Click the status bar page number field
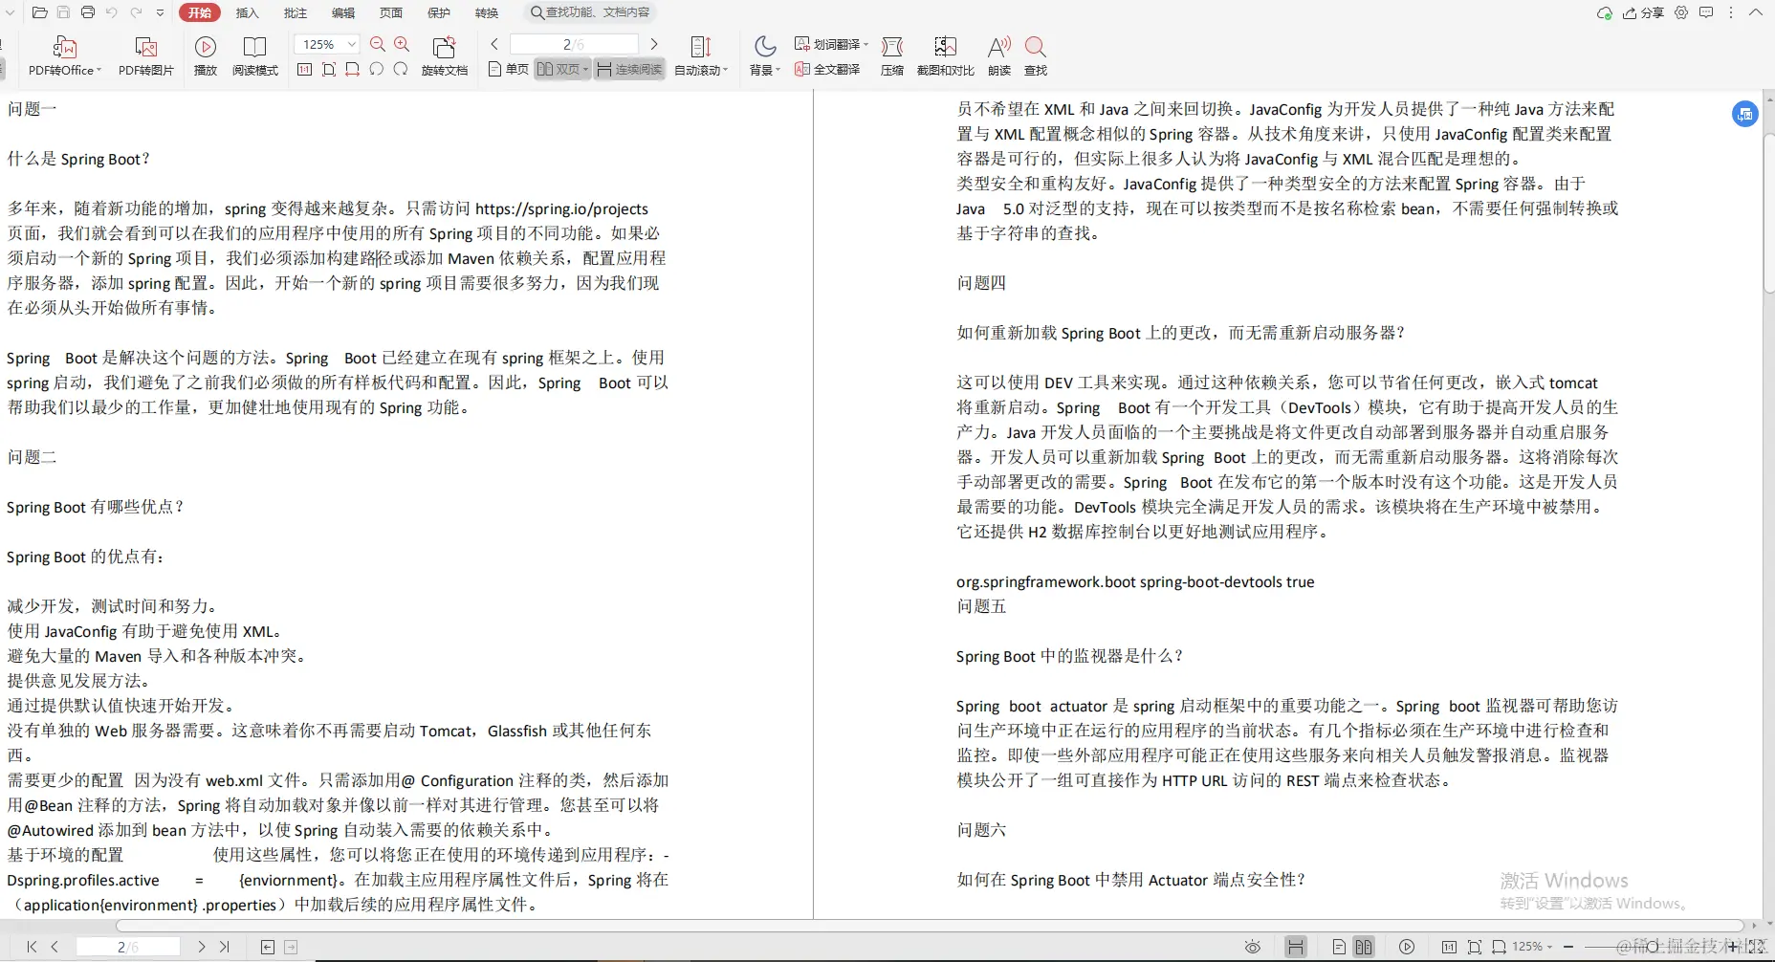Image resolution: width=1775 pixels, height=962 pixels. (x=128, y=947)
